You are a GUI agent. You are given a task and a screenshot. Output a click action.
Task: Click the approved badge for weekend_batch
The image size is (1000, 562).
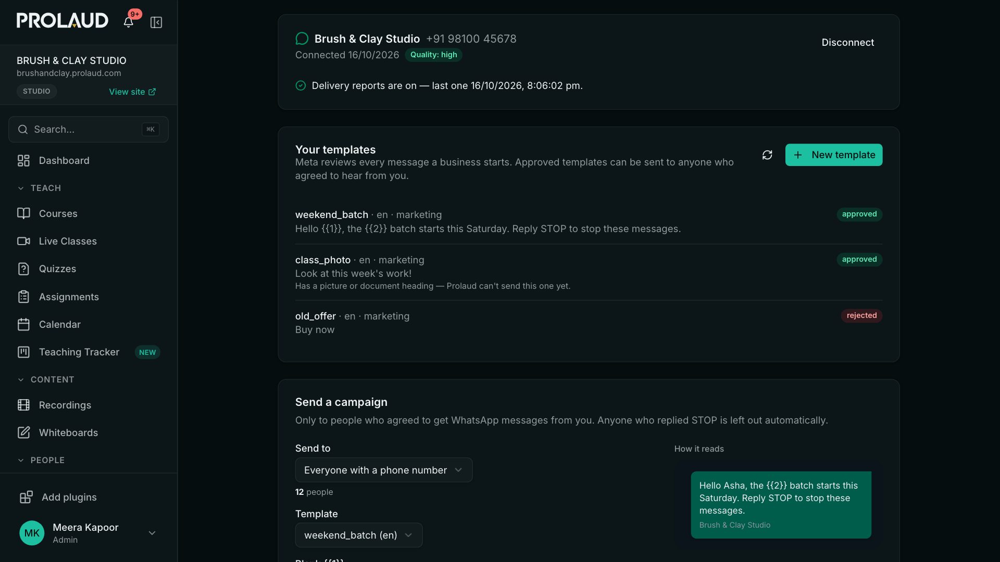click(859, 214)
